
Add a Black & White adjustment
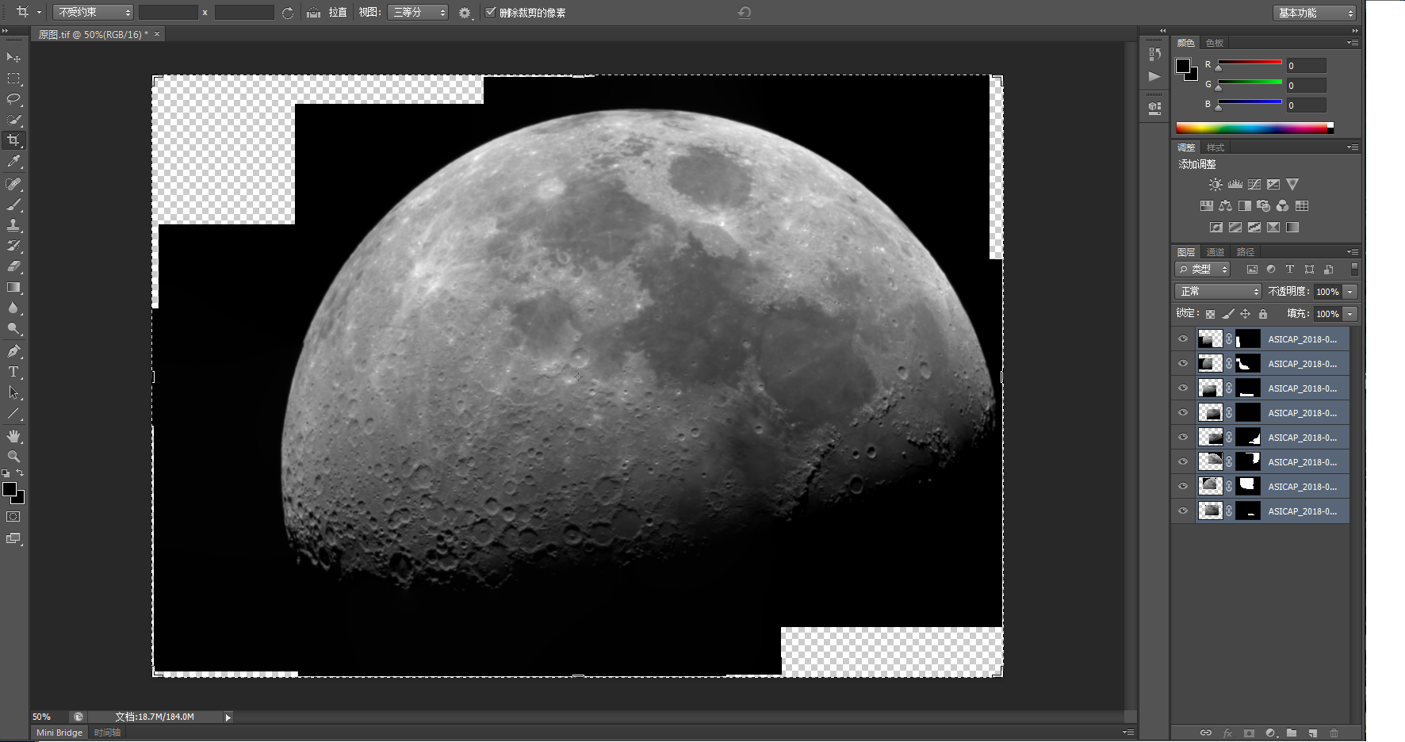click(1245, 205)
